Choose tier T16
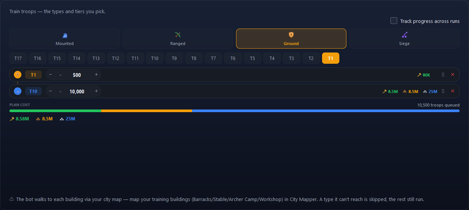Image resolution: width=469 pixels, height=210 pixels. pyautogui.click(x=38, y=58)
